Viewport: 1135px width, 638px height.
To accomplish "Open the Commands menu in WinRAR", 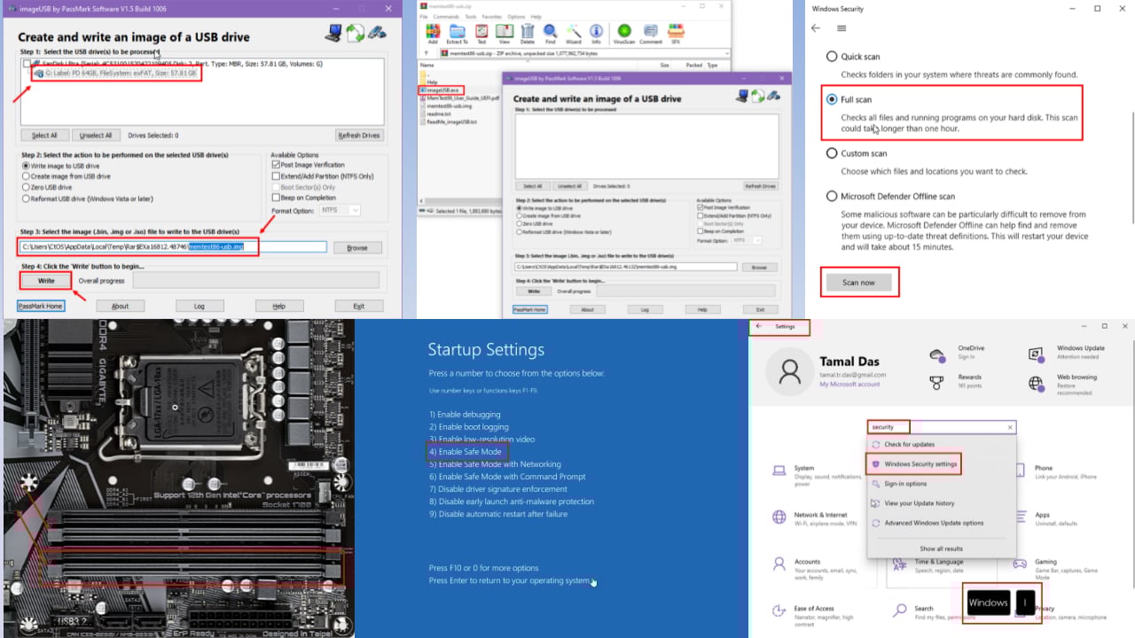I will pyautogui.click(x=446, y=17).
